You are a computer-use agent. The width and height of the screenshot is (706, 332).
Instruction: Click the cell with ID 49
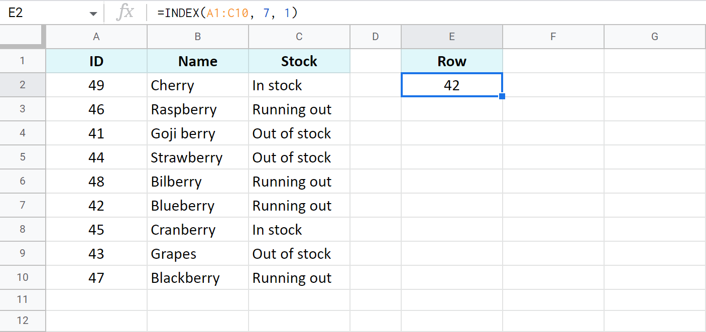(96, 85)
